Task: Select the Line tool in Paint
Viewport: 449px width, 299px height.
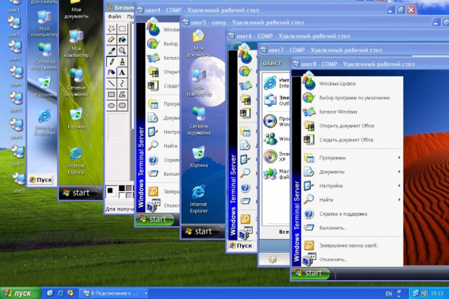Action: tap(112, 84)
